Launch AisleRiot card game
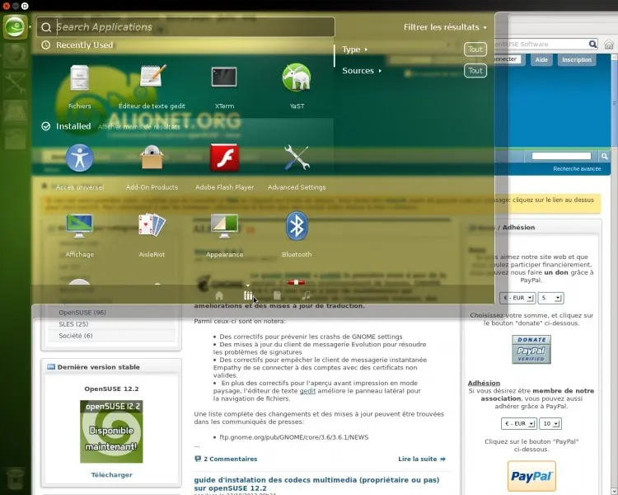Viewport: 618px width, 495px height. tap(152, 235)
